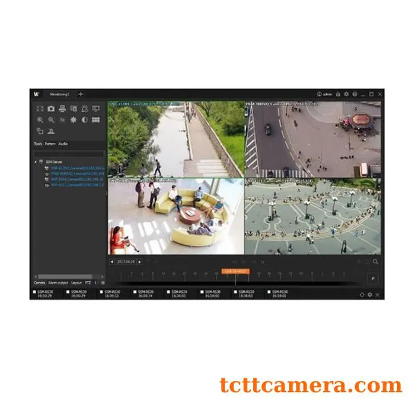The height and width of the screenshot is (415, 415).
Task: Click the zoom in magnifier icon
Action: pyautogui.click(x=40, y=120)
